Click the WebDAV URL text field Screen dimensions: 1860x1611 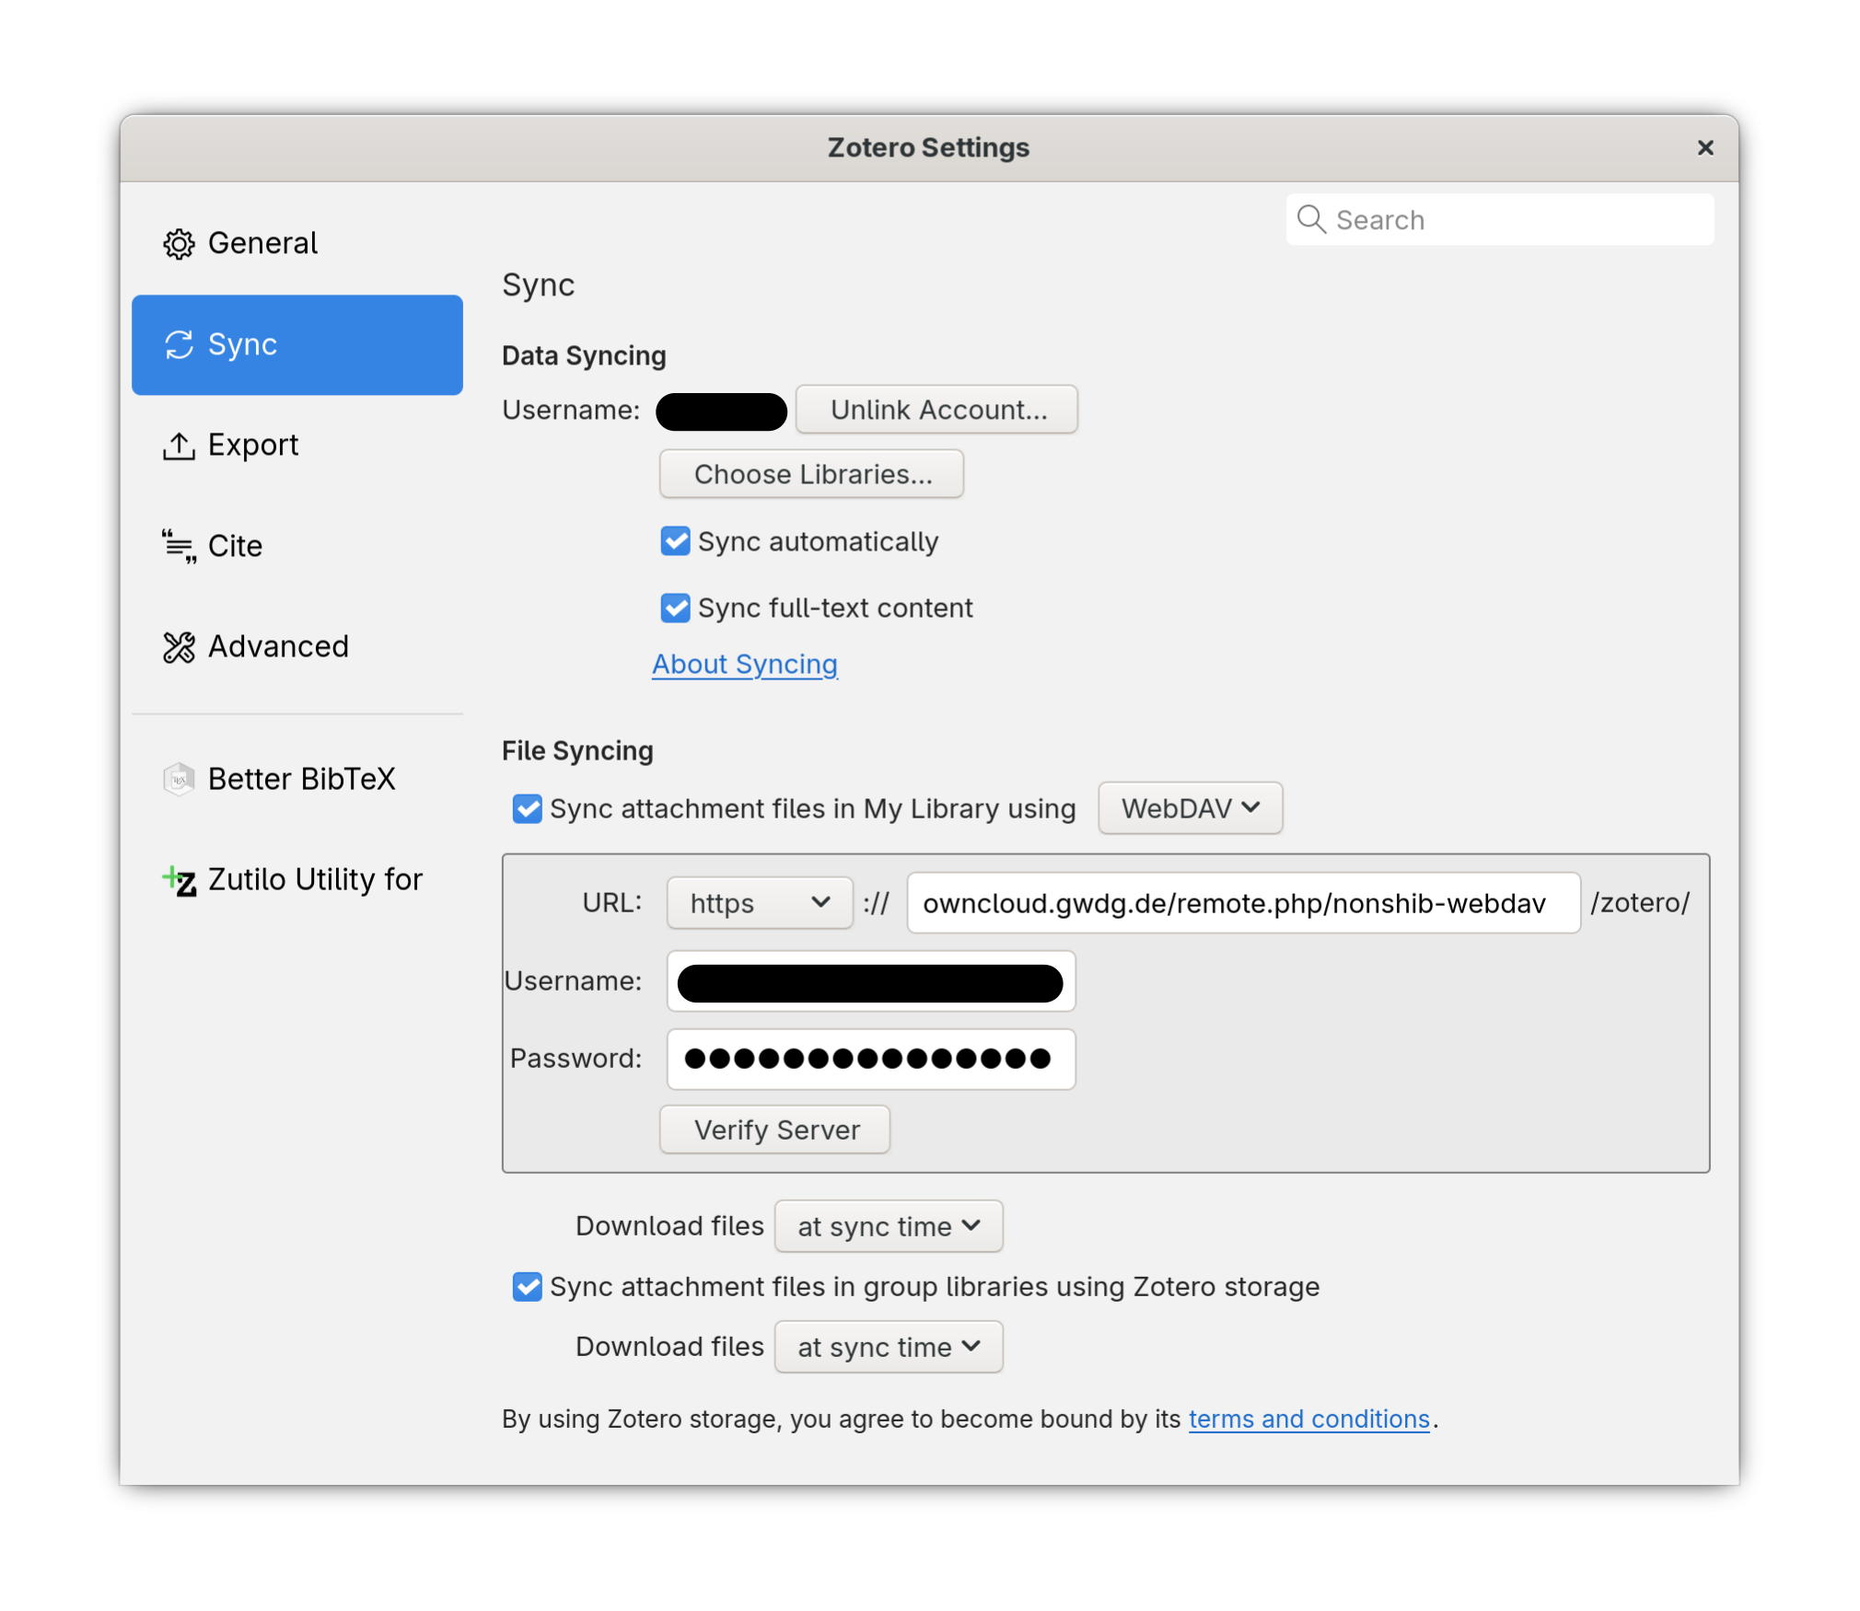[1242, 903]
